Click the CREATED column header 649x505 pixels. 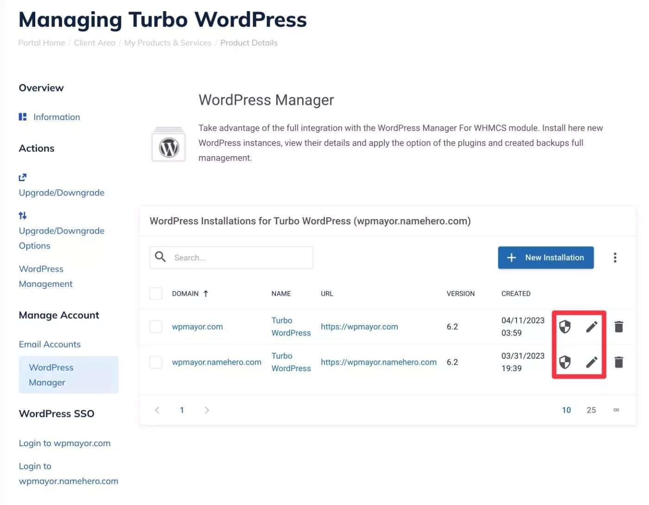[516, 294]
